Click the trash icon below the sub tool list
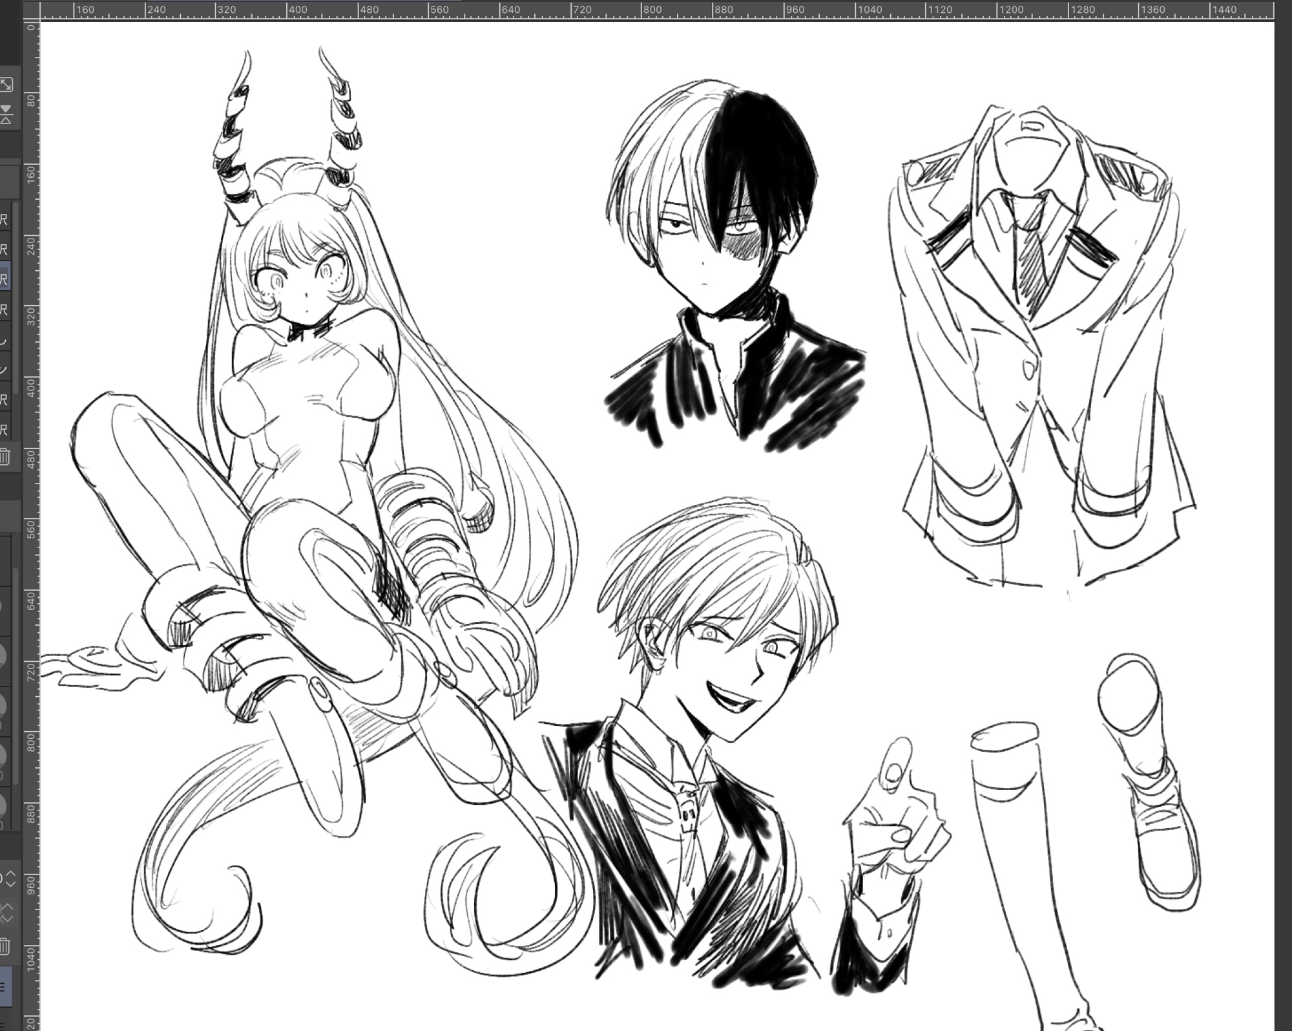1292x1031 pixels. coord(5,456)
